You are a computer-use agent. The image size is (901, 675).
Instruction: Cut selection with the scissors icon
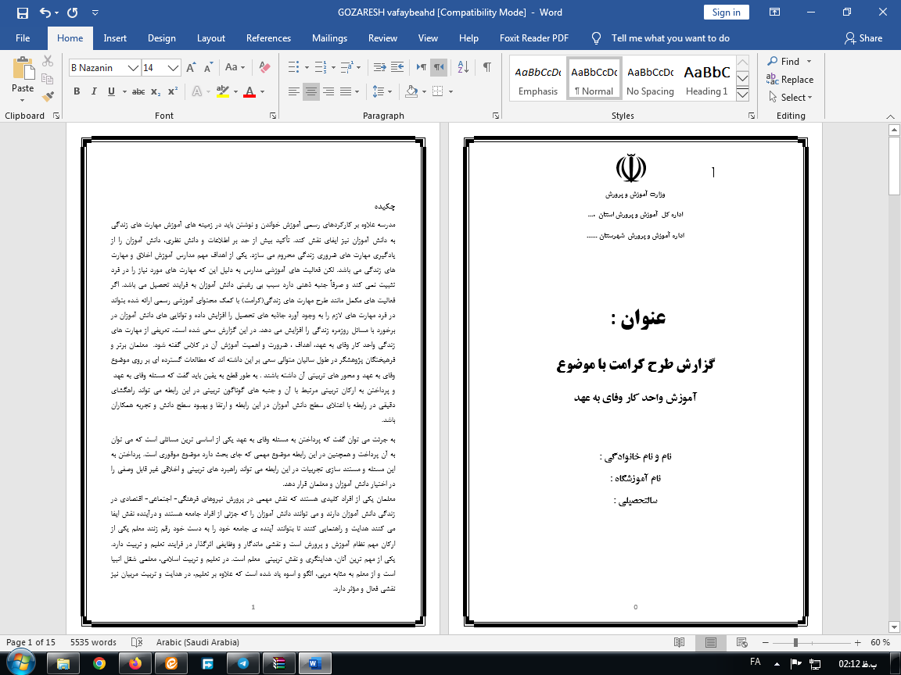pos(48,61)
